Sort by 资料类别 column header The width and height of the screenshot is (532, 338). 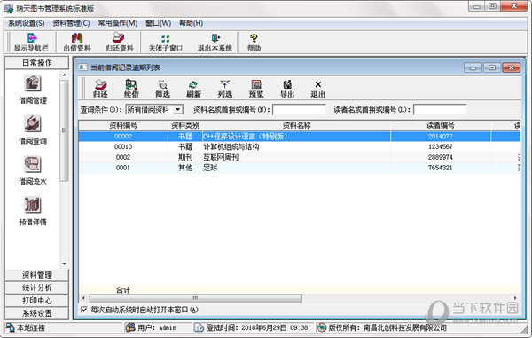185,125
